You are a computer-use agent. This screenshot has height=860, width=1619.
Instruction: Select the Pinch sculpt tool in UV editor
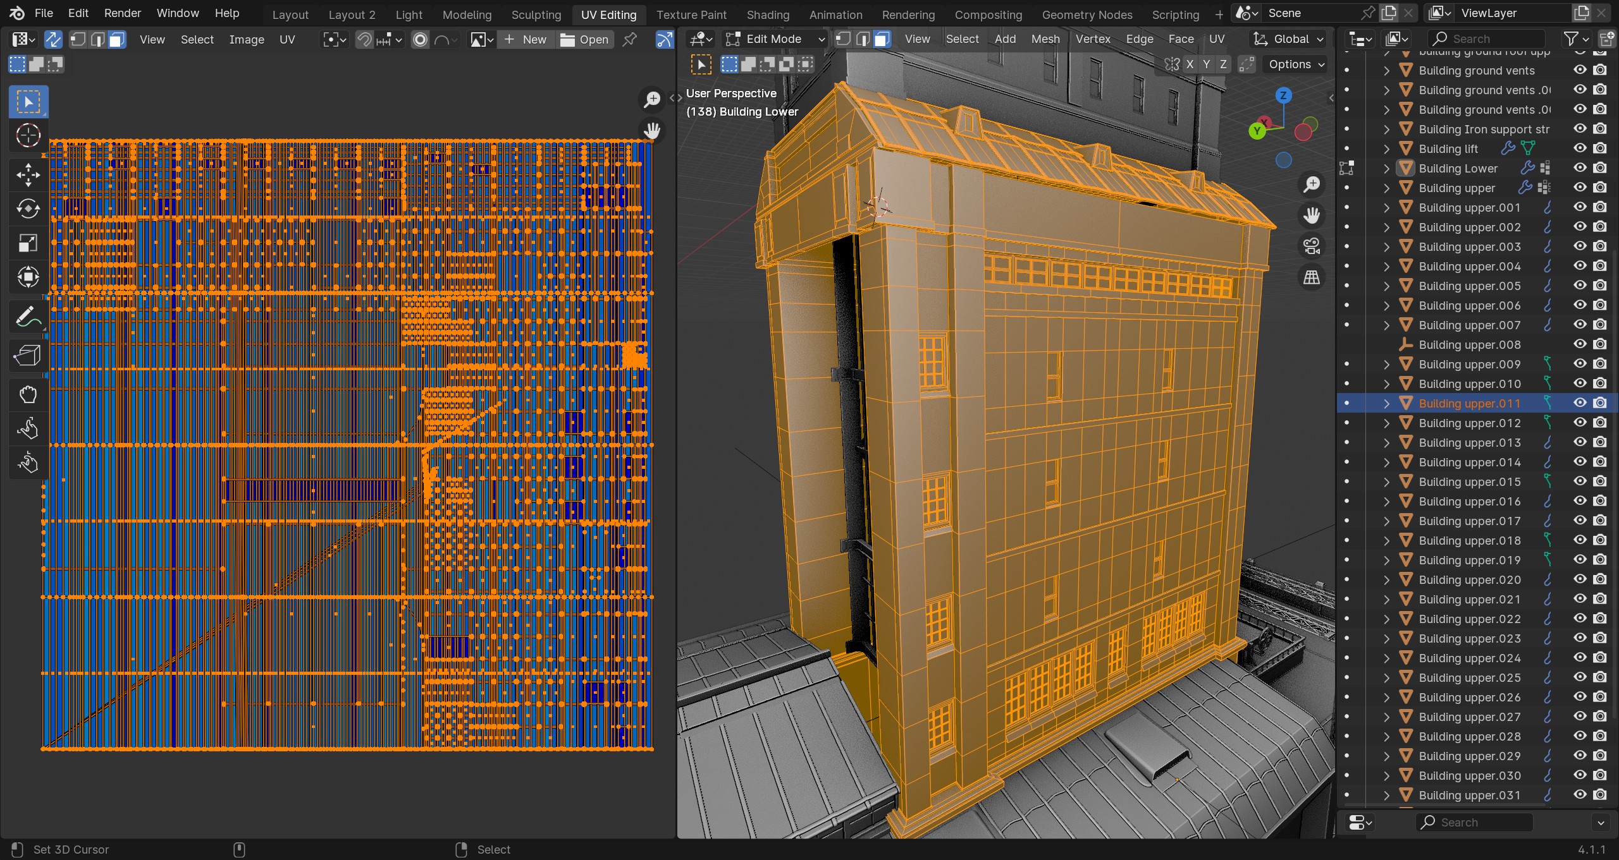tap(28, 463)
